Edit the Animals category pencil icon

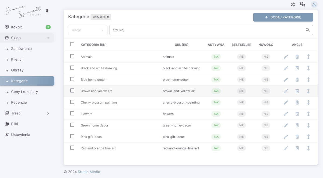[286, 57]
